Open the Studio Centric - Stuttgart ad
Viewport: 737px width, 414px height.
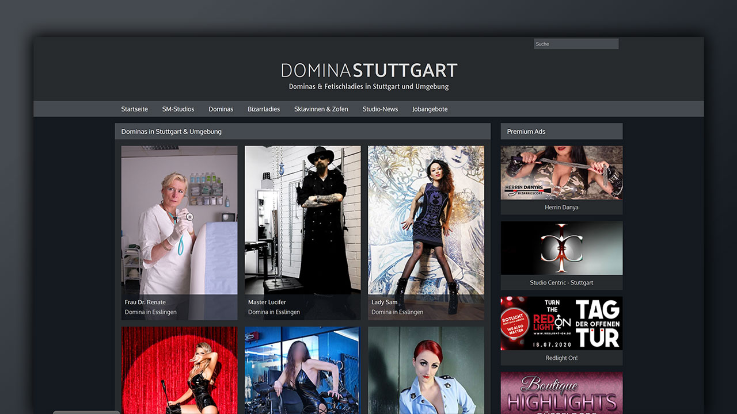(561, 248)
